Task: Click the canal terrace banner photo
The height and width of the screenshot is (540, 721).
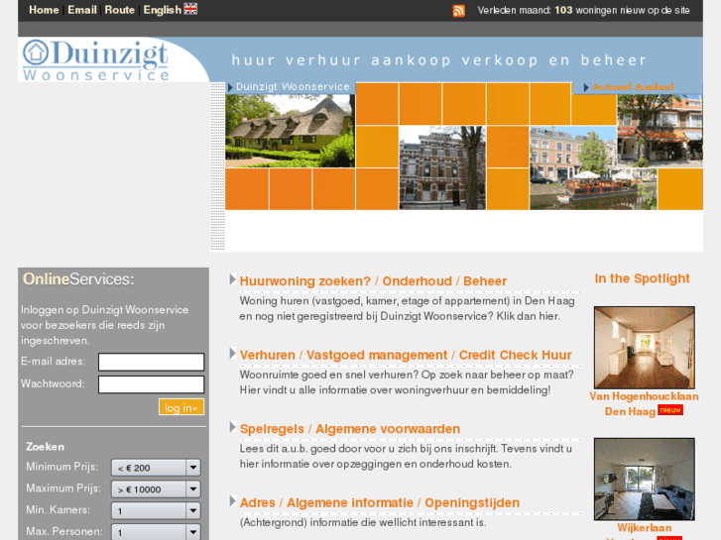Action: 593,168
